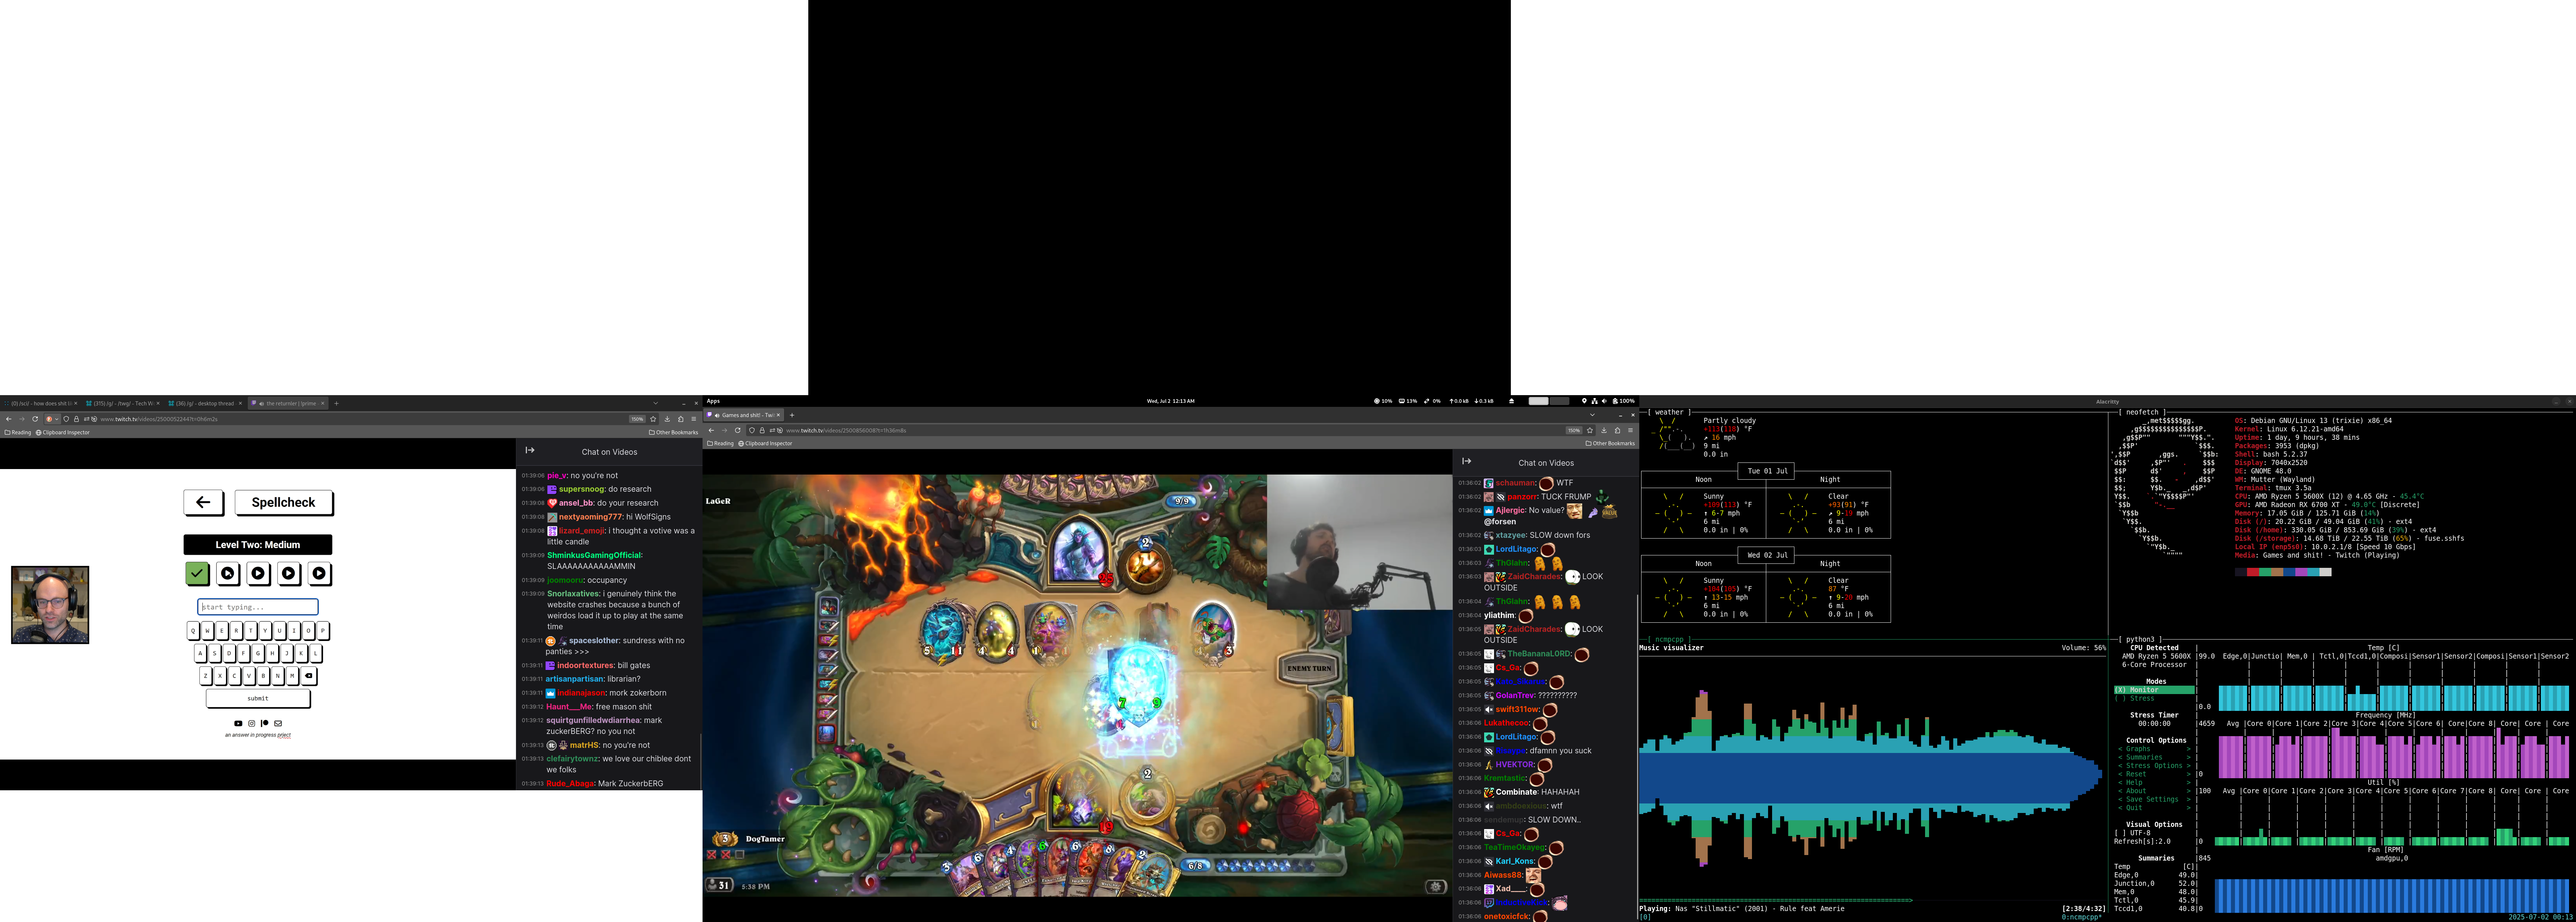The height and width of the screenshot is (922, 2576).
Task: Expand the Summaries menu in s-tui
Action: (x=2154, y=757)
